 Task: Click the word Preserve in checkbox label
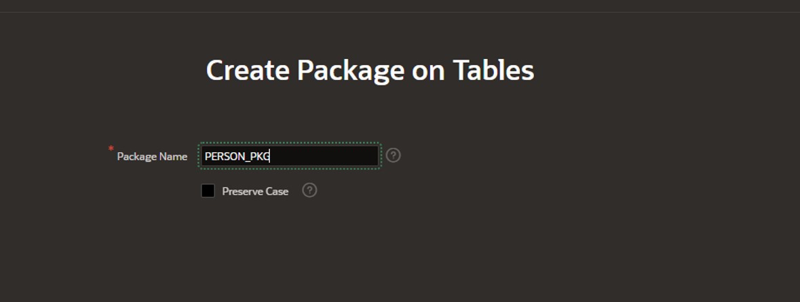243,191
